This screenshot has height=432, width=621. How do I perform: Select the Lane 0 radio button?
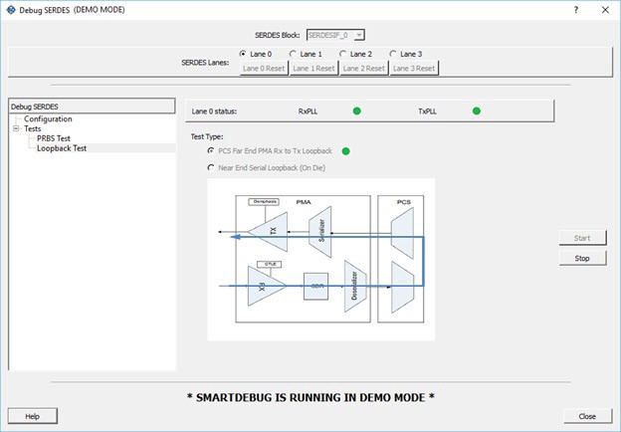244,54
